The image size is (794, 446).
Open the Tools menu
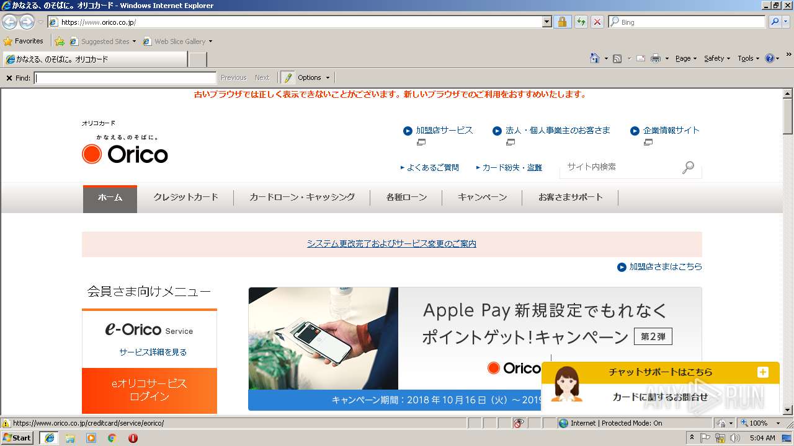click(748, 58)
